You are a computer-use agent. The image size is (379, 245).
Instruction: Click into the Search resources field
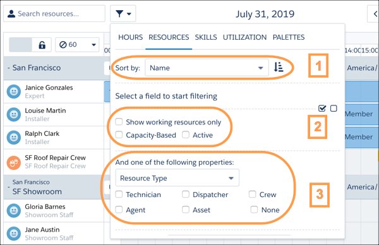coord(54,14)
